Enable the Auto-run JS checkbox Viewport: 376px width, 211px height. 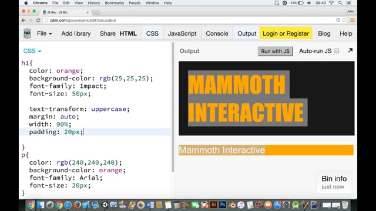(337, 51)
